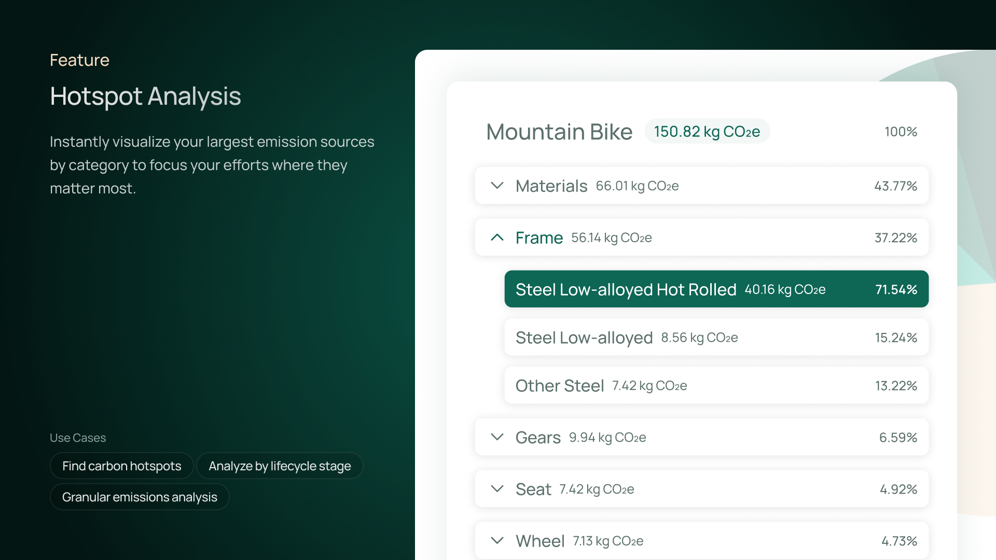Click the Find carbon hotspots tag
The width and height of the screenshot is (996, 560).
[122, 466]
